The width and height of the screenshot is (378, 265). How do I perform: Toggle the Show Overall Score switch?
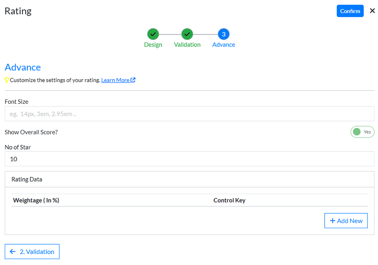362,132
